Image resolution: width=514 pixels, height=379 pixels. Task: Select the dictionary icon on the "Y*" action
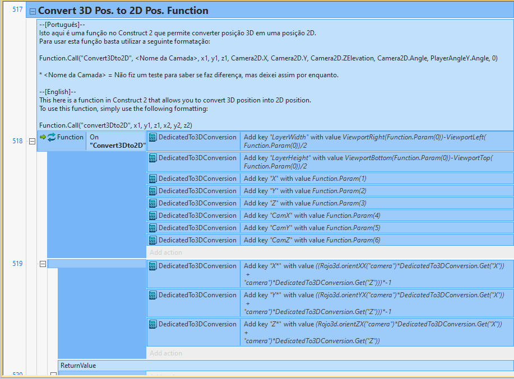pos(153,295)
